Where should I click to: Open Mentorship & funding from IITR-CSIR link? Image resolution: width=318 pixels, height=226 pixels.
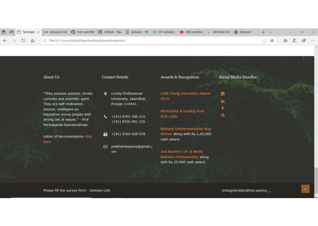click(182, 114)
